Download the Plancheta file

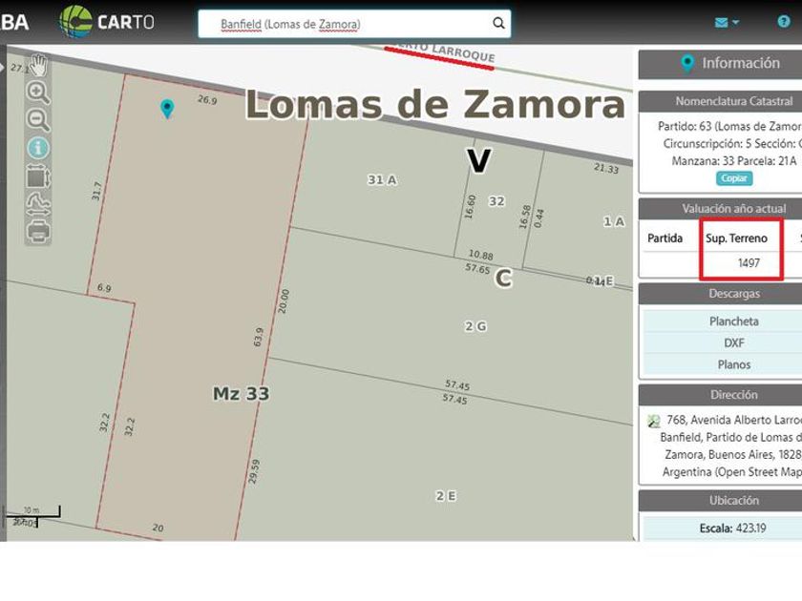733,321
